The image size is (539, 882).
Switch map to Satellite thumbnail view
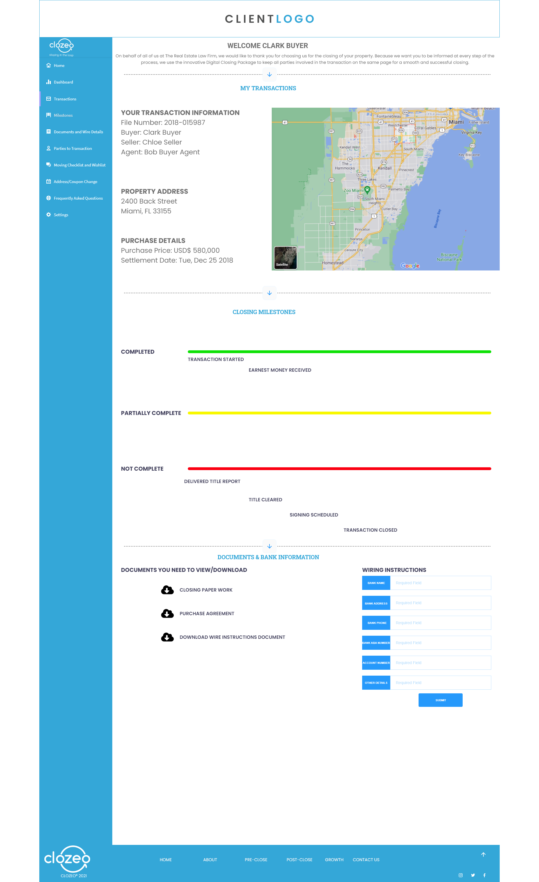coord(285,258)
